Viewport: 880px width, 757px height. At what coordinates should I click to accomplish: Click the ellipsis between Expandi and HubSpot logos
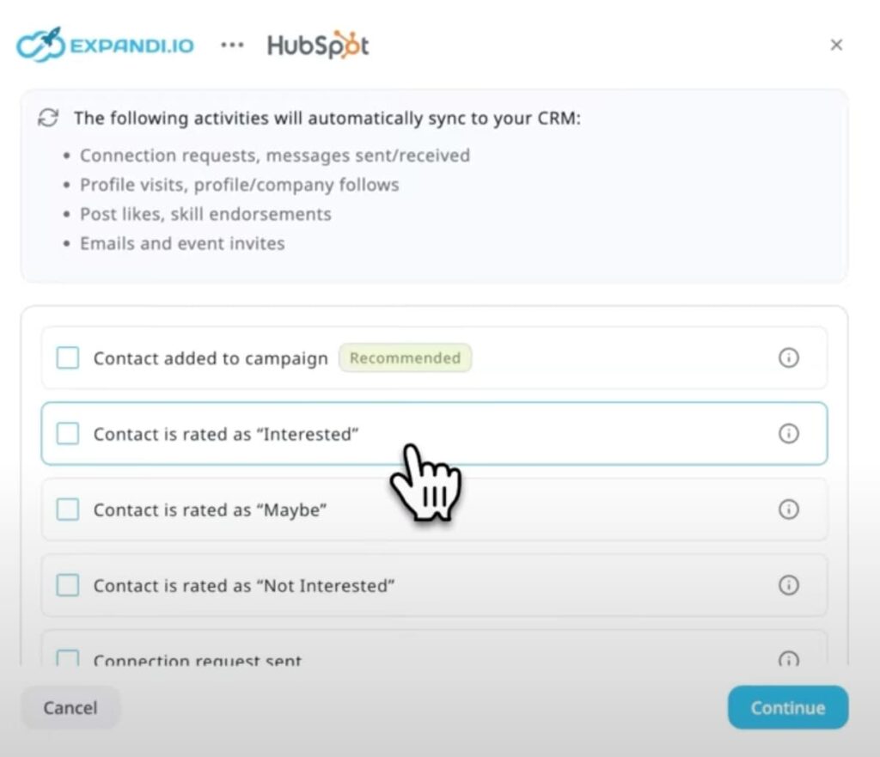(x=232, y=46)
